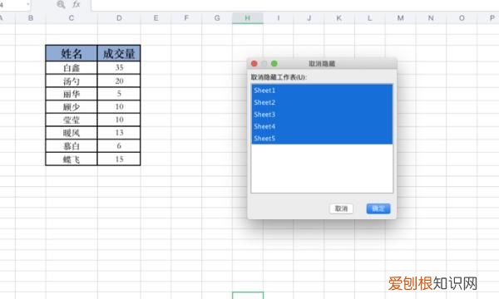Select column O header

point(462,18)
